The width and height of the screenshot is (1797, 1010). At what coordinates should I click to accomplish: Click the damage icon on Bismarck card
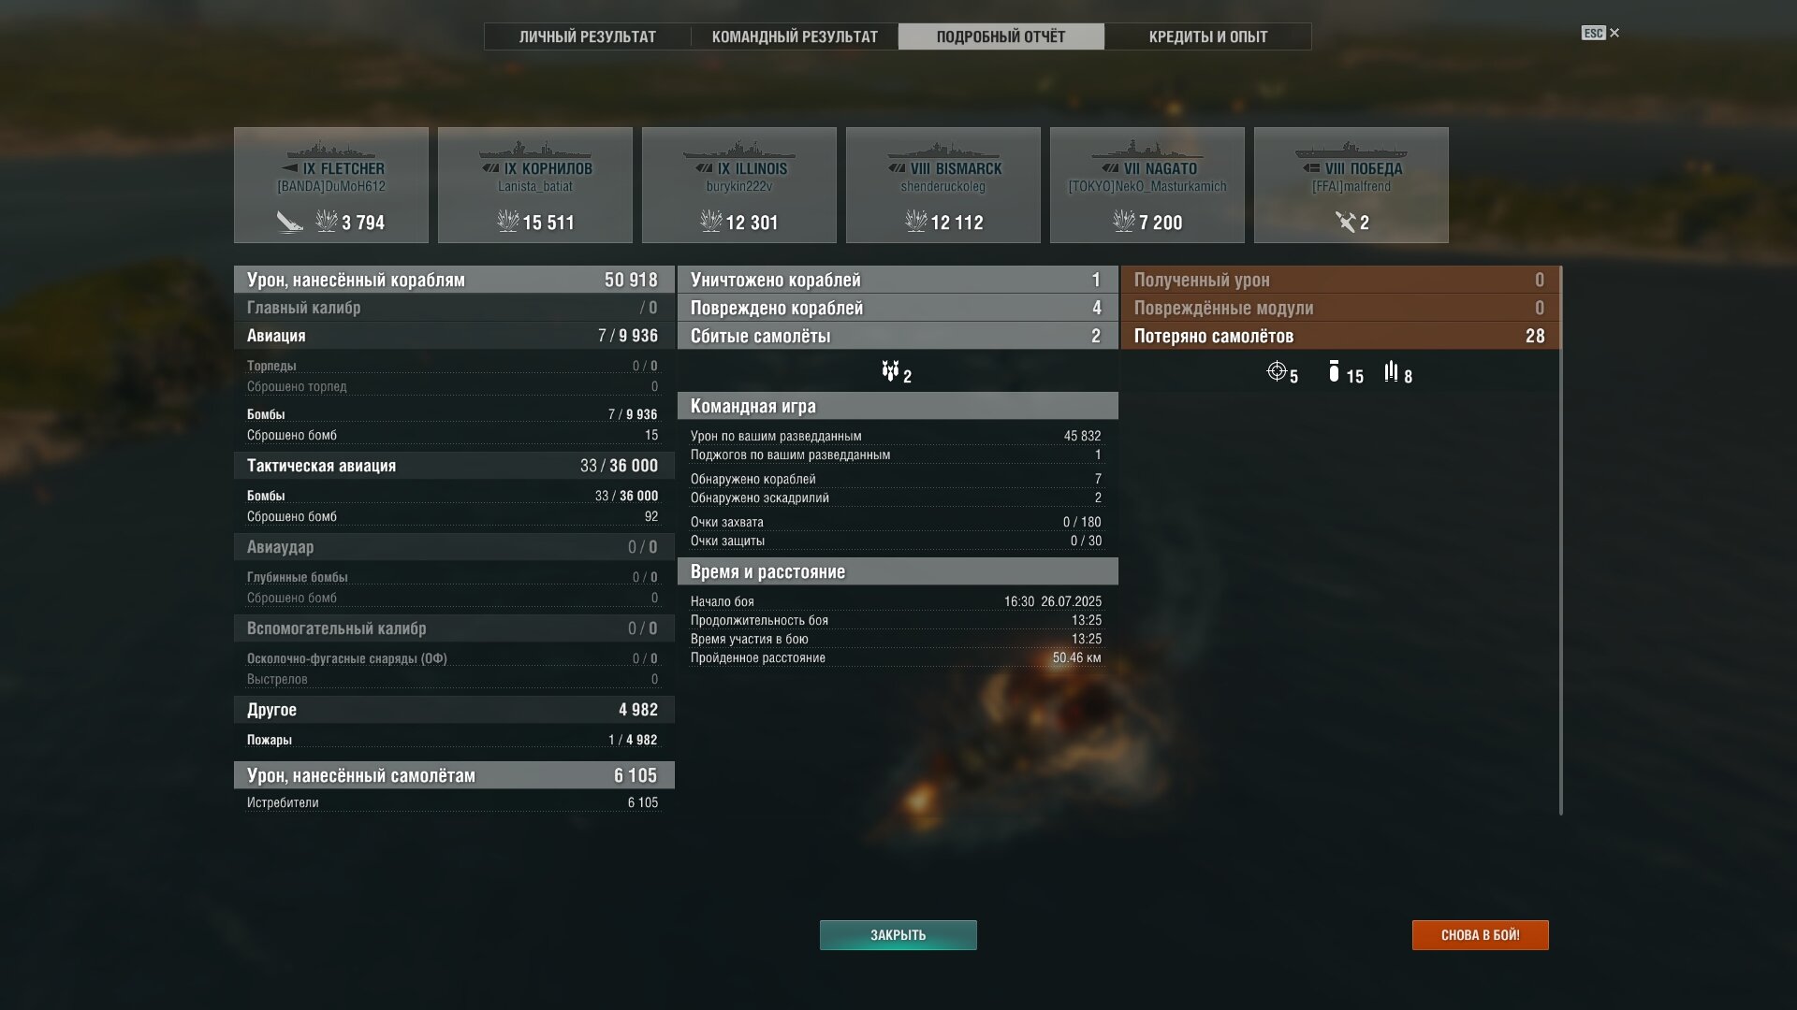pyautogui.click(x=916, y=221)
